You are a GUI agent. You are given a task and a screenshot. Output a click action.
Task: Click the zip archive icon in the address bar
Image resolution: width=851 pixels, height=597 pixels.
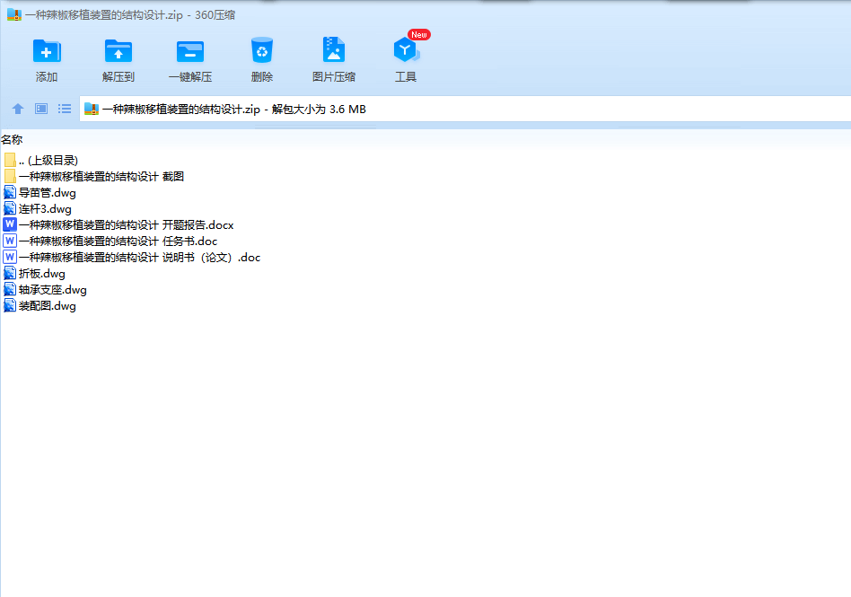pos(92,110)
